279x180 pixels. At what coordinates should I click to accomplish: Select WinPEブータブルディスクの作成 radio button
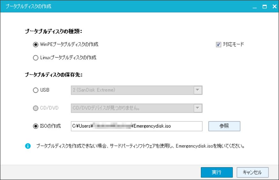(x=36, y=44)
